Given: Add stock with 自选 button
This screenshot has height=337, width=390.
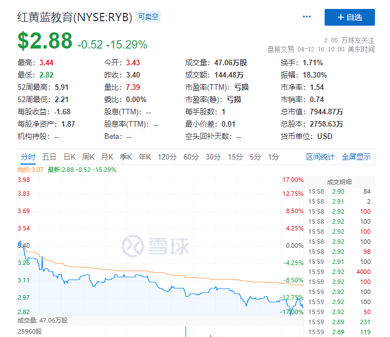Looking at the screenshot, I should click(349, 17).
